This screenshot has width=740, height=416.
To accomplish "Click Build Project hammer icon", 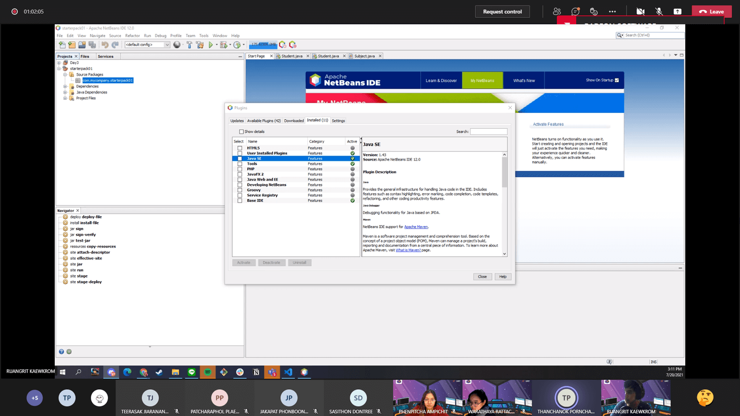I will (189, 45).
